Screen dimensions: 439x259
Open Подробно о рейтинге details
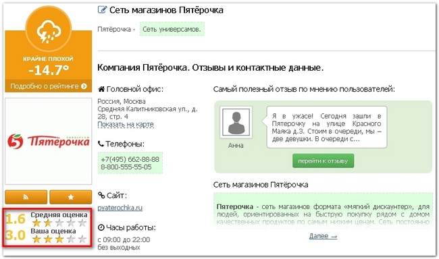[x=49, y=86]
